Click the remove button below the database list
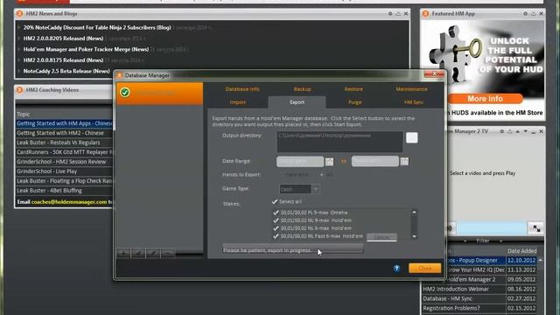Viewport: 560px width, 315px height. (168, 253)
